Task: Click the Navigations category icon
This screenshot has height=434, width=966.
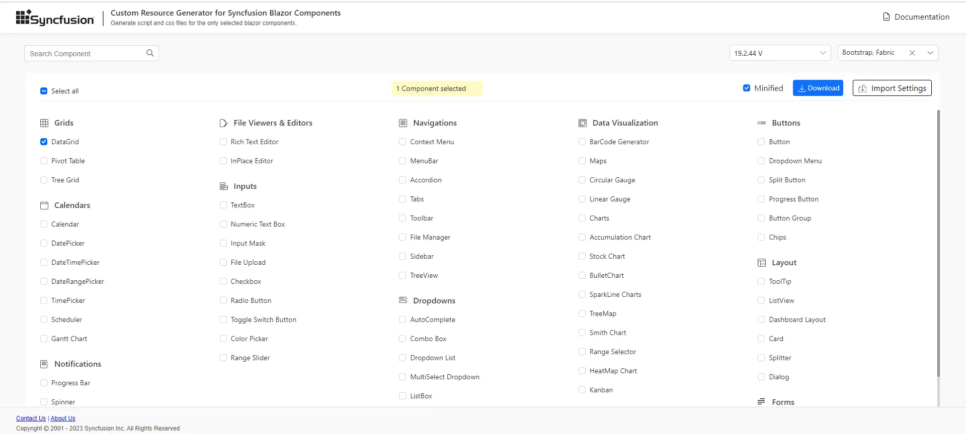Action: pos(403,123)
